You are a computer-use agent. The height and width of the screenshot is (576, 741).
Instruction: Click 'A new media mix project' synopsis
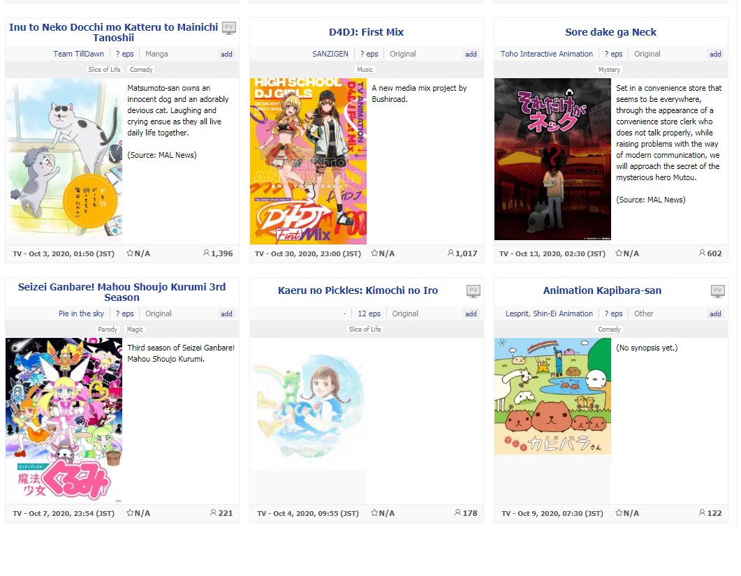point(419,94)
